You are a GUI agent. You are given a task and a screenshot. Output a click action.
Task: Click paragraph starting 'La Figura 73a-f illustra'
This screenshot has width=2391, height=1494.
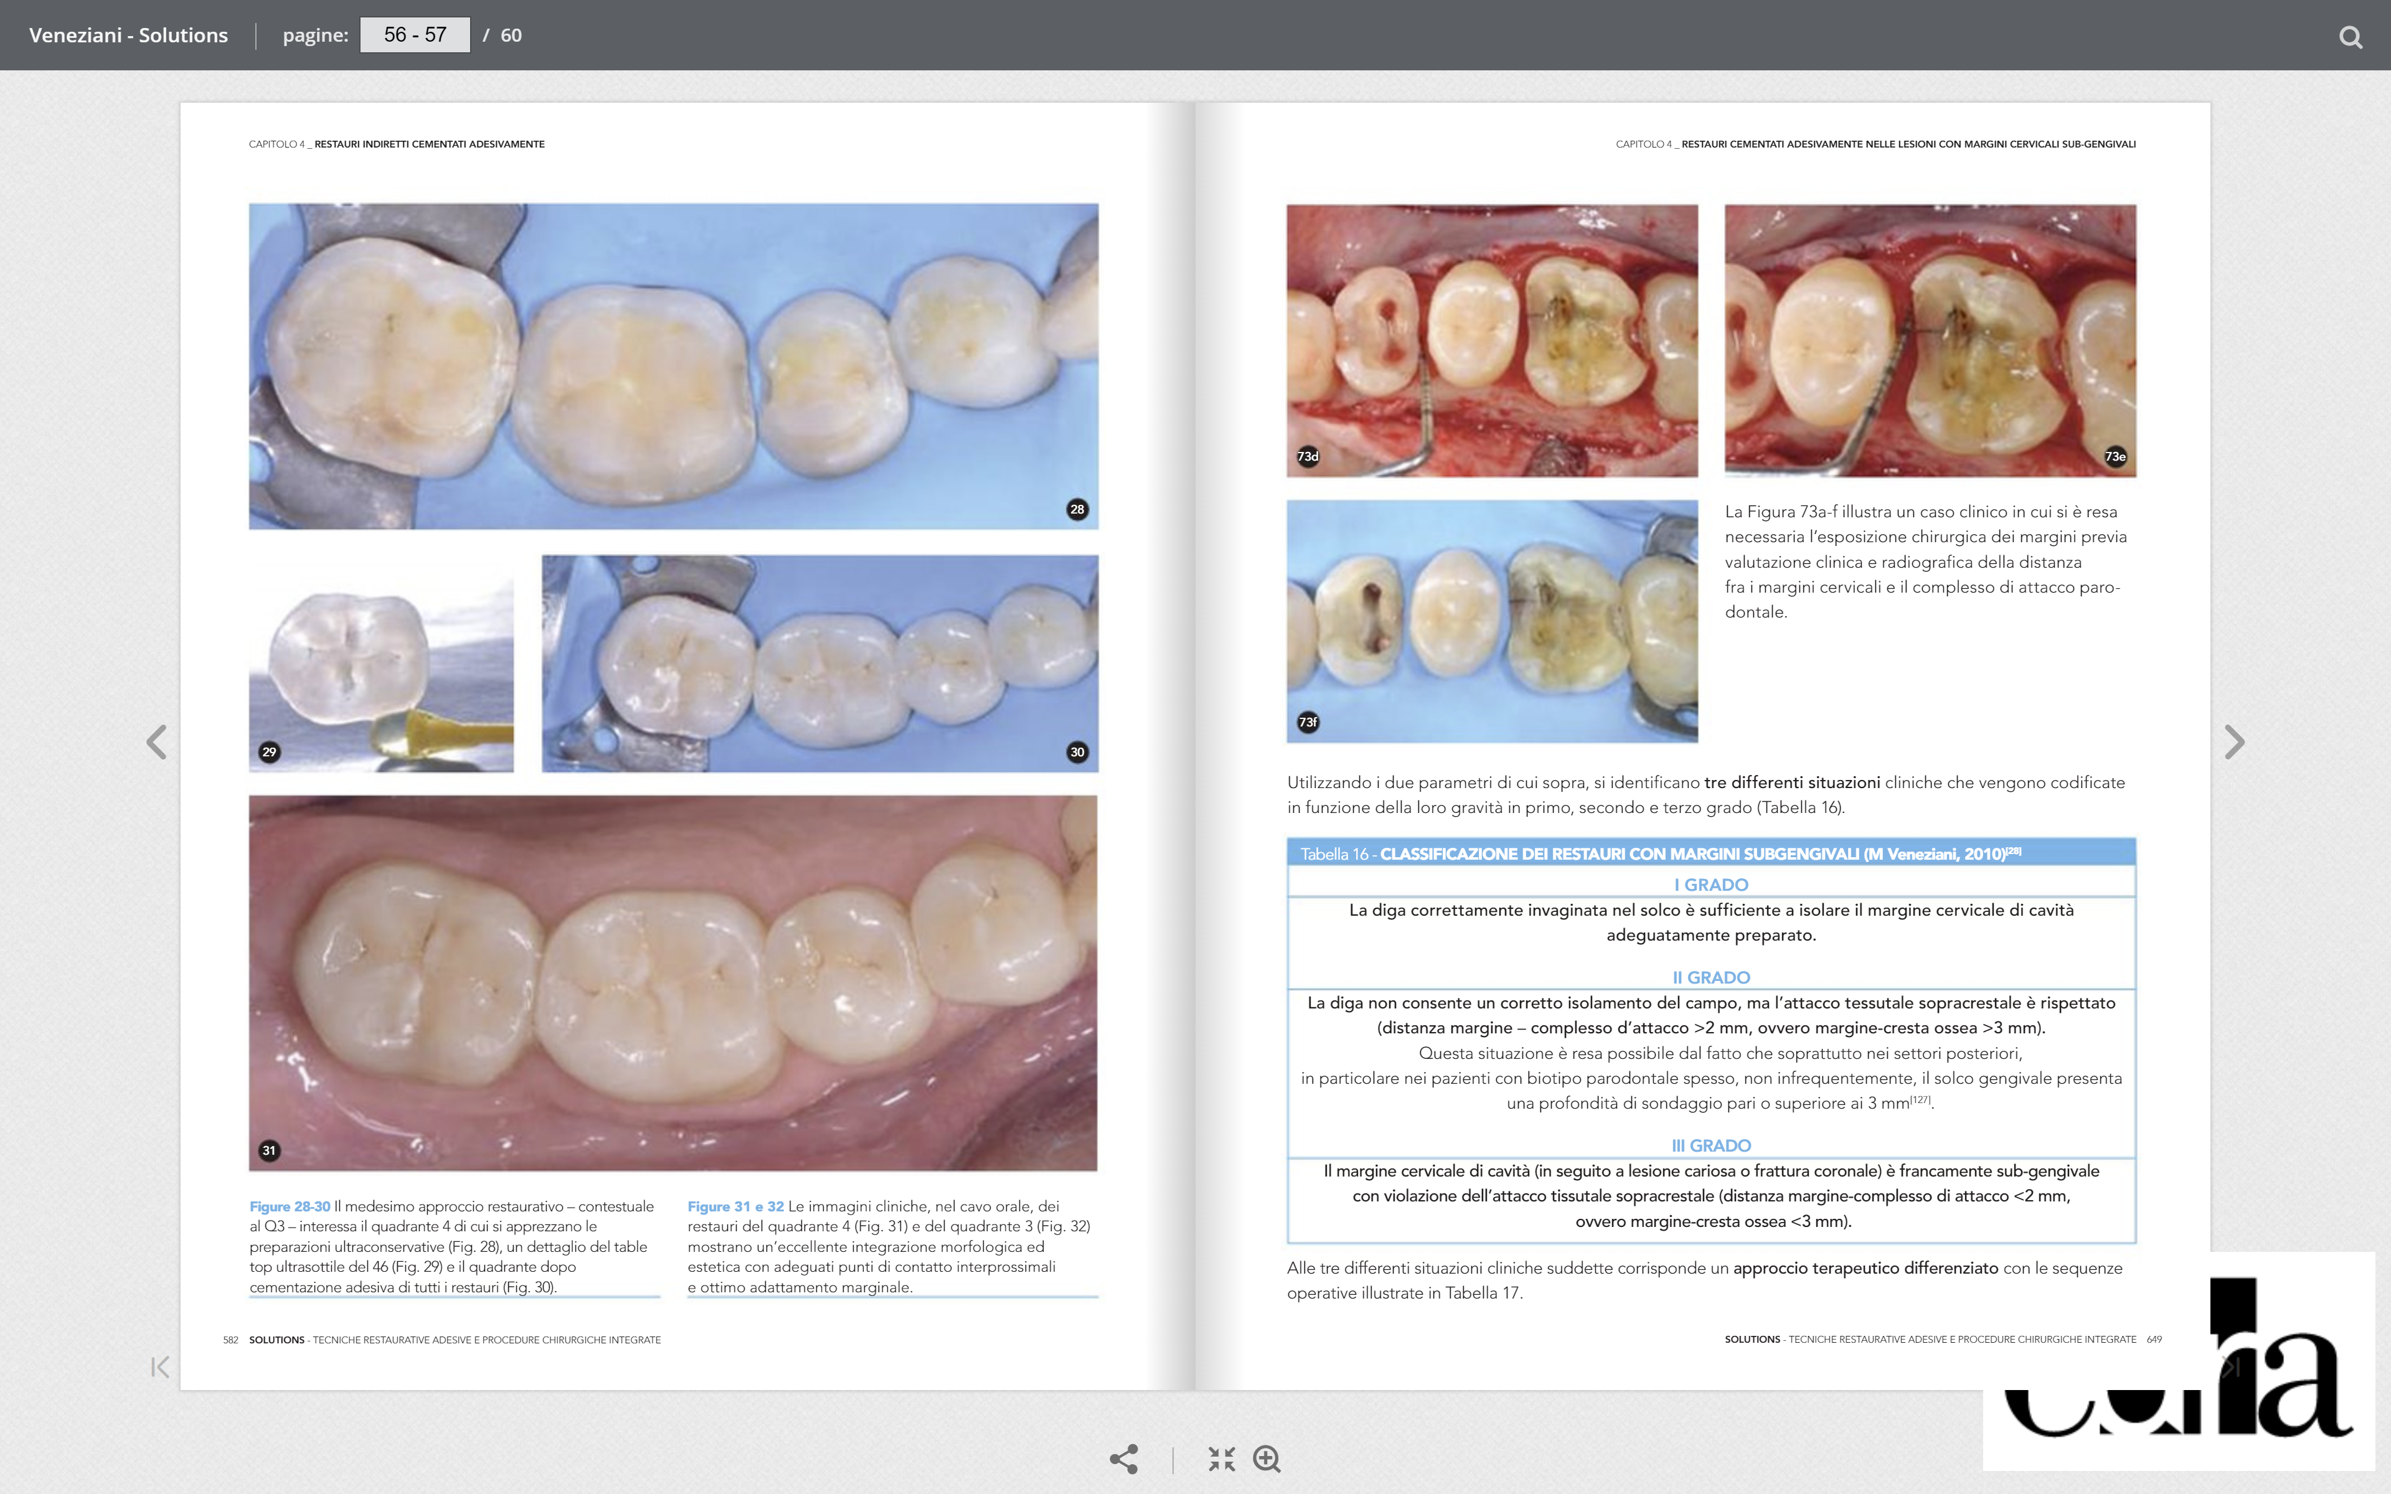1926,561
